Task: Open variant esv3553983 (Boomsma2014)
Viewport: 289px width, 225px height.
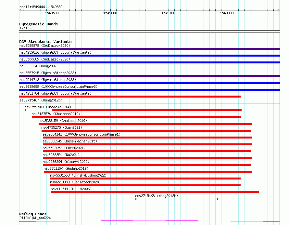Action: click(48, 107)
